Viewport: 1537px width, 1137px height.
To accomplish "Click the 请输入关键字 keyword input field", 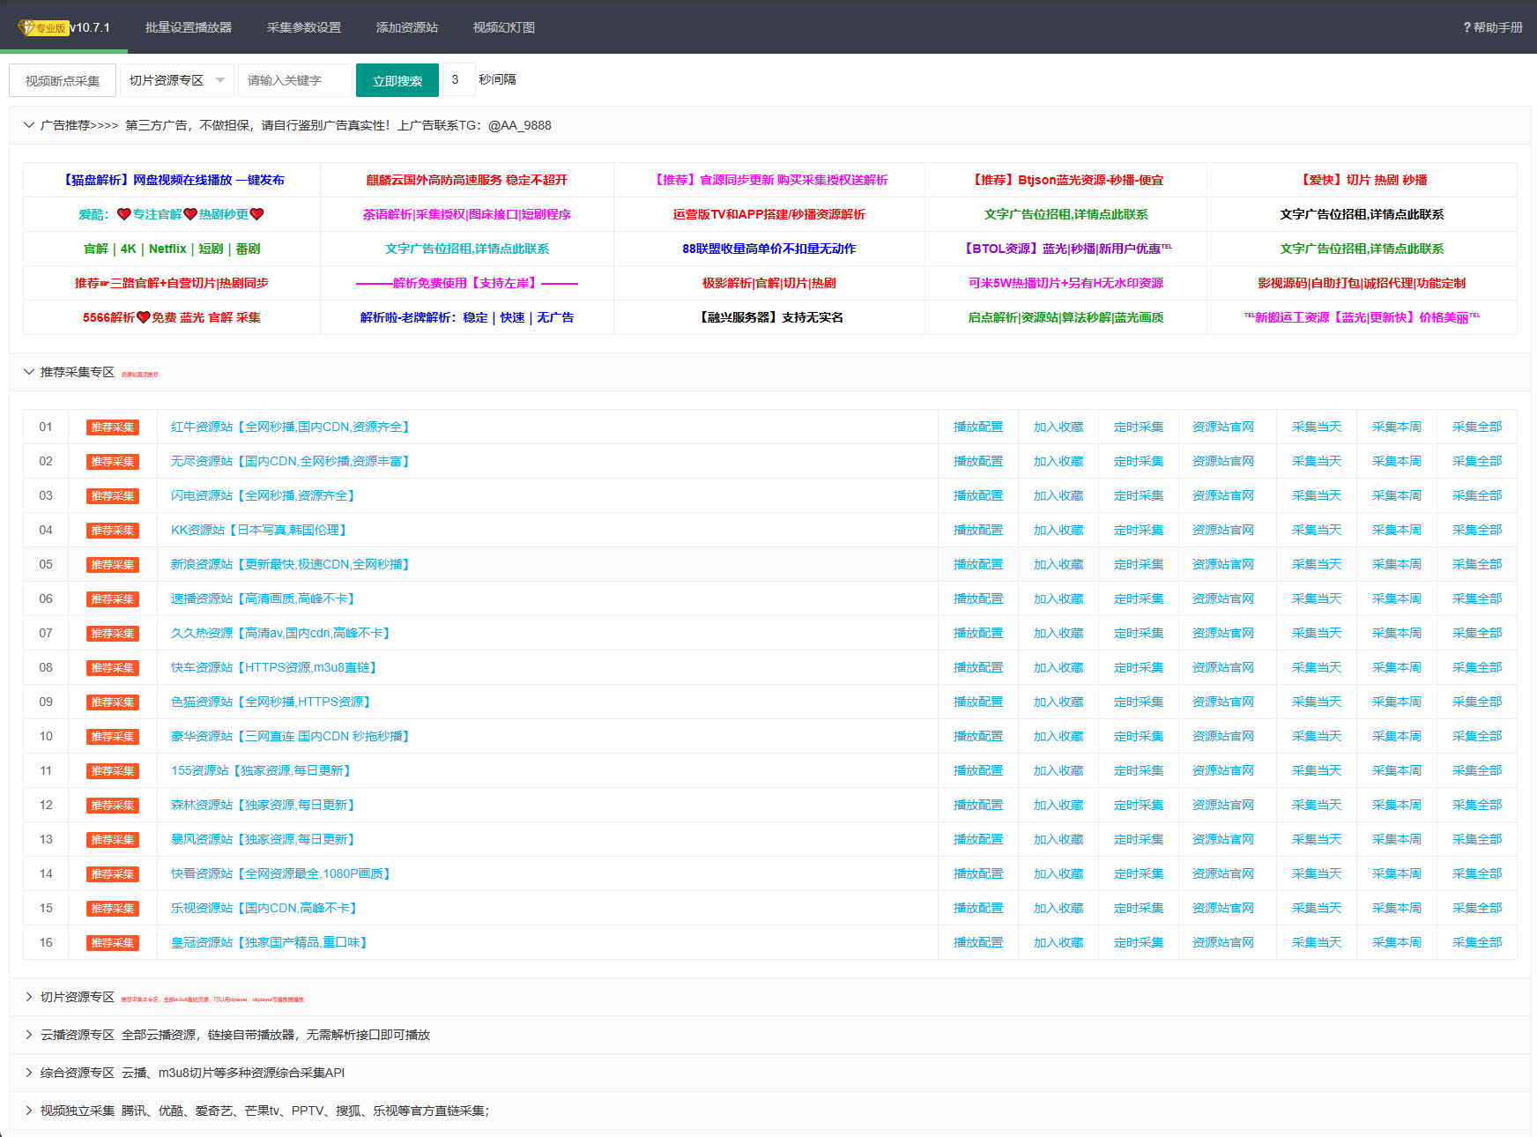I will point(294,80).
